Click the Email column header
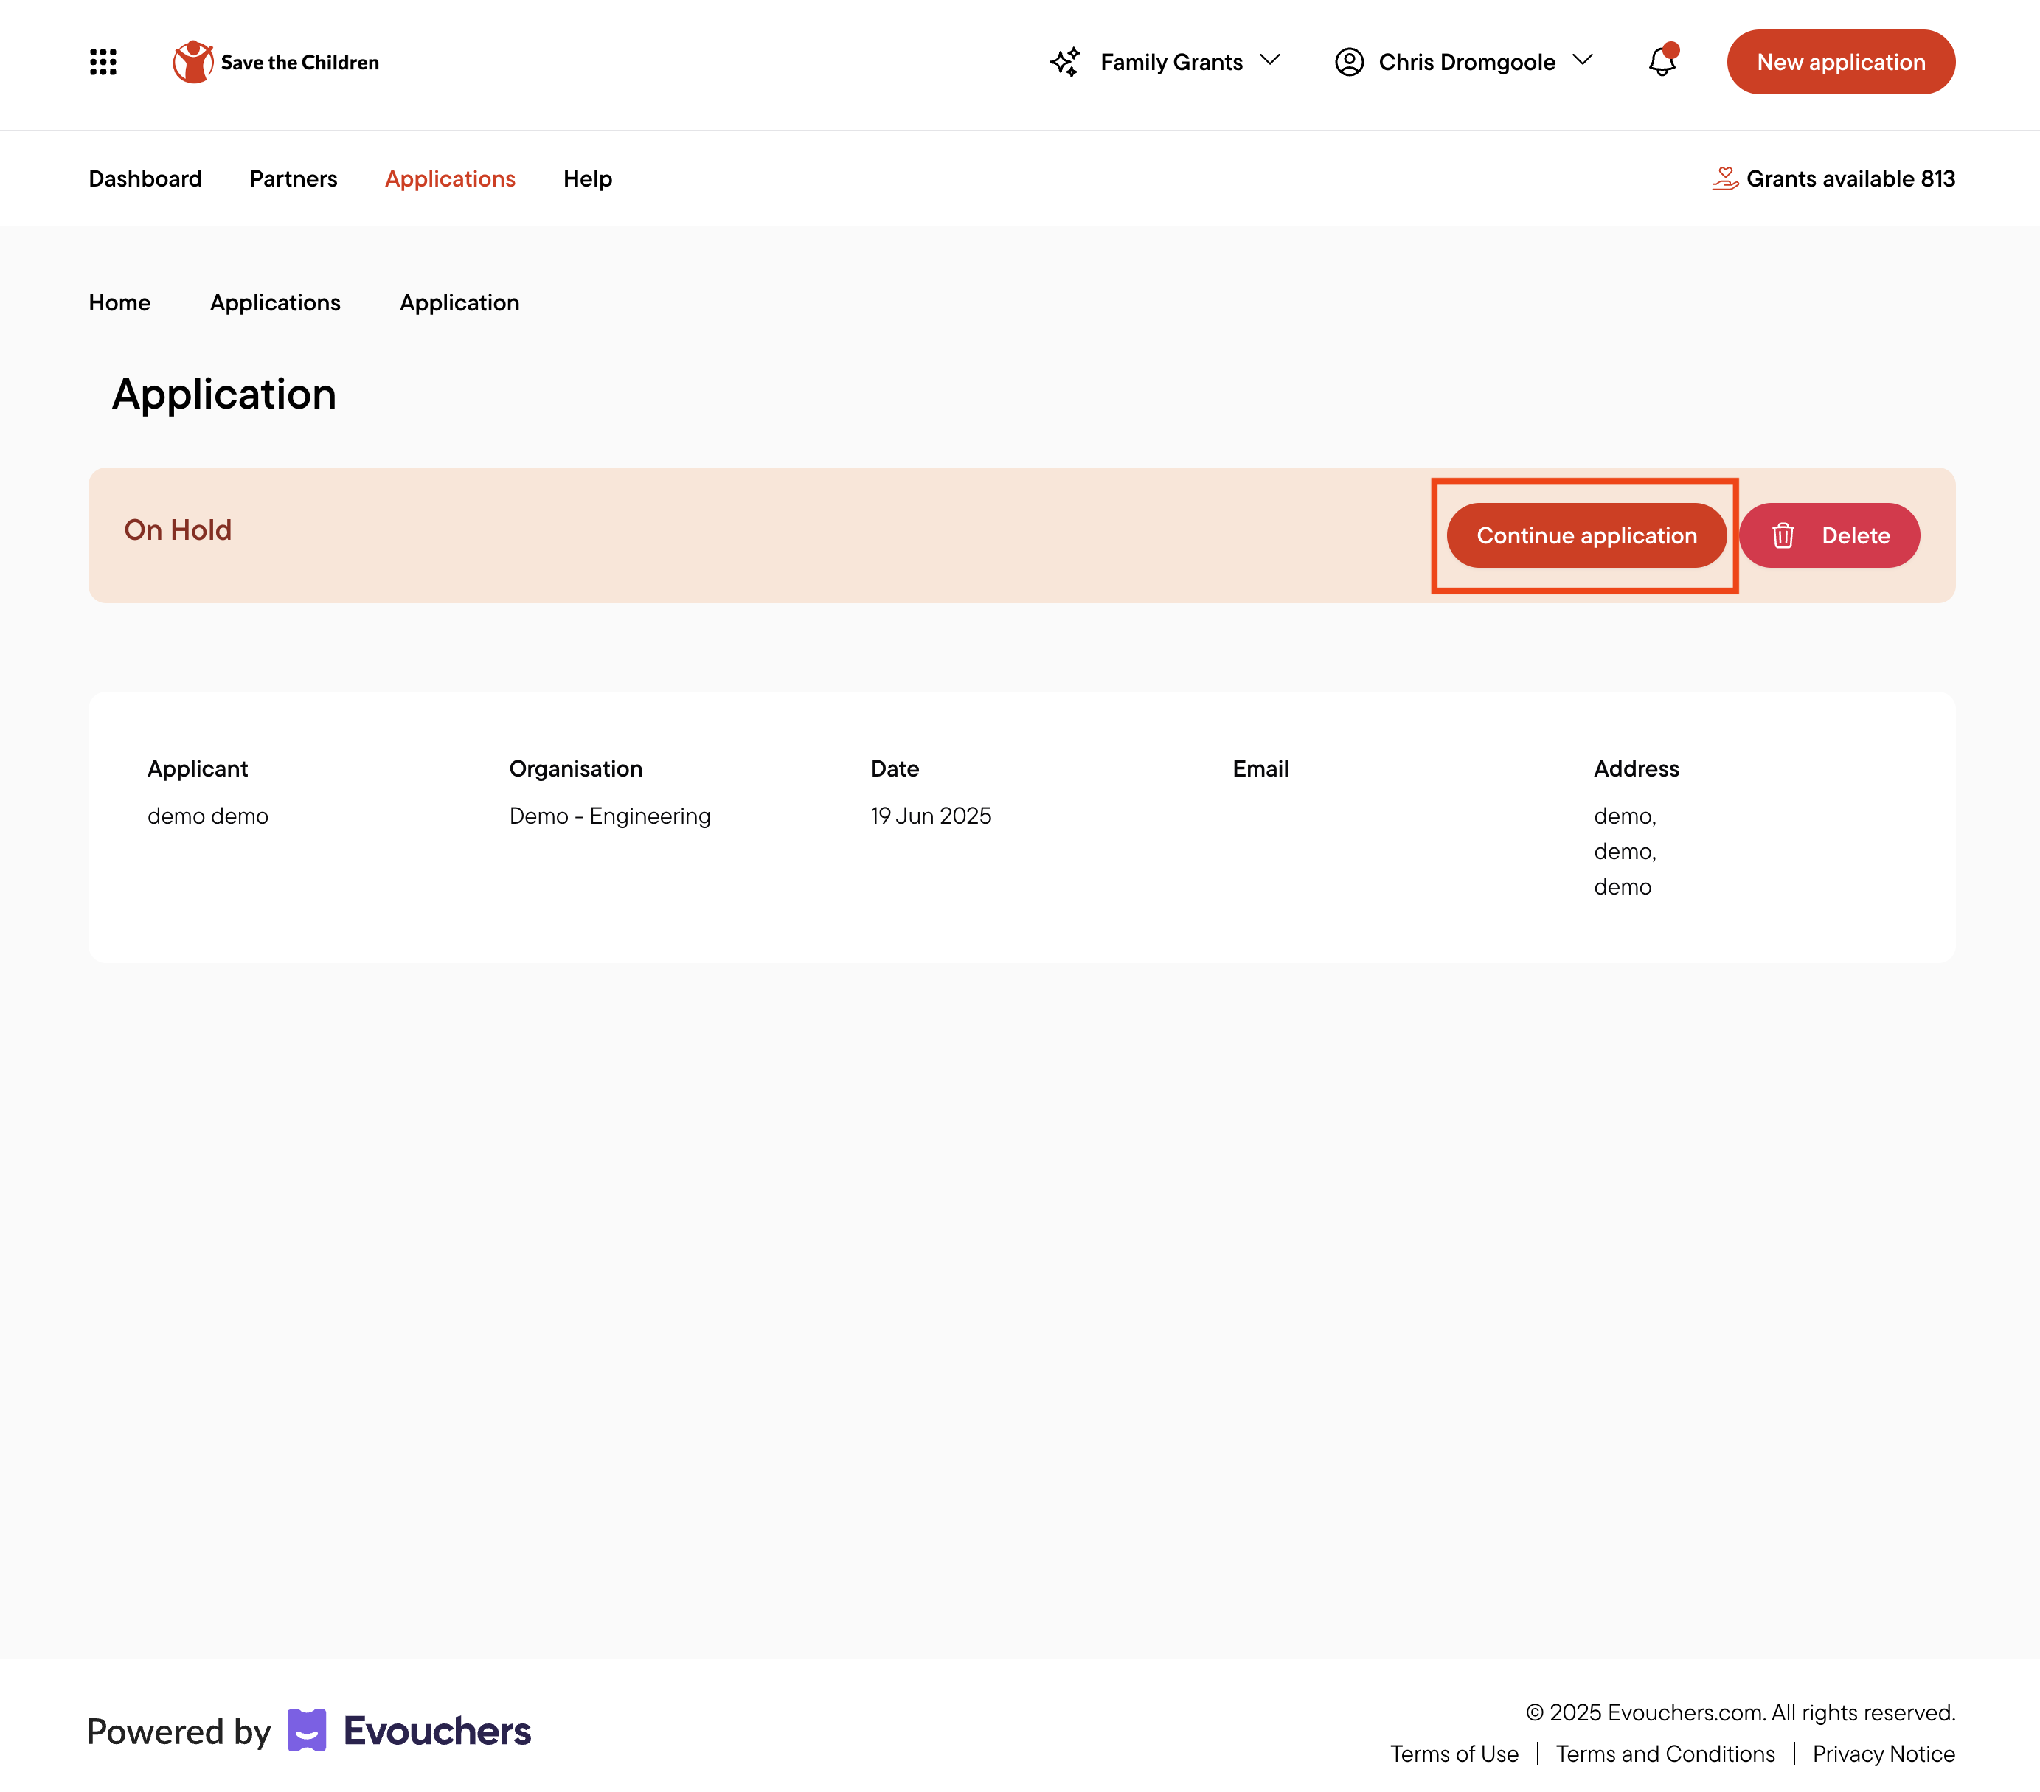The height and width of the screenshot is (1792, 2040). point(1260,768)
